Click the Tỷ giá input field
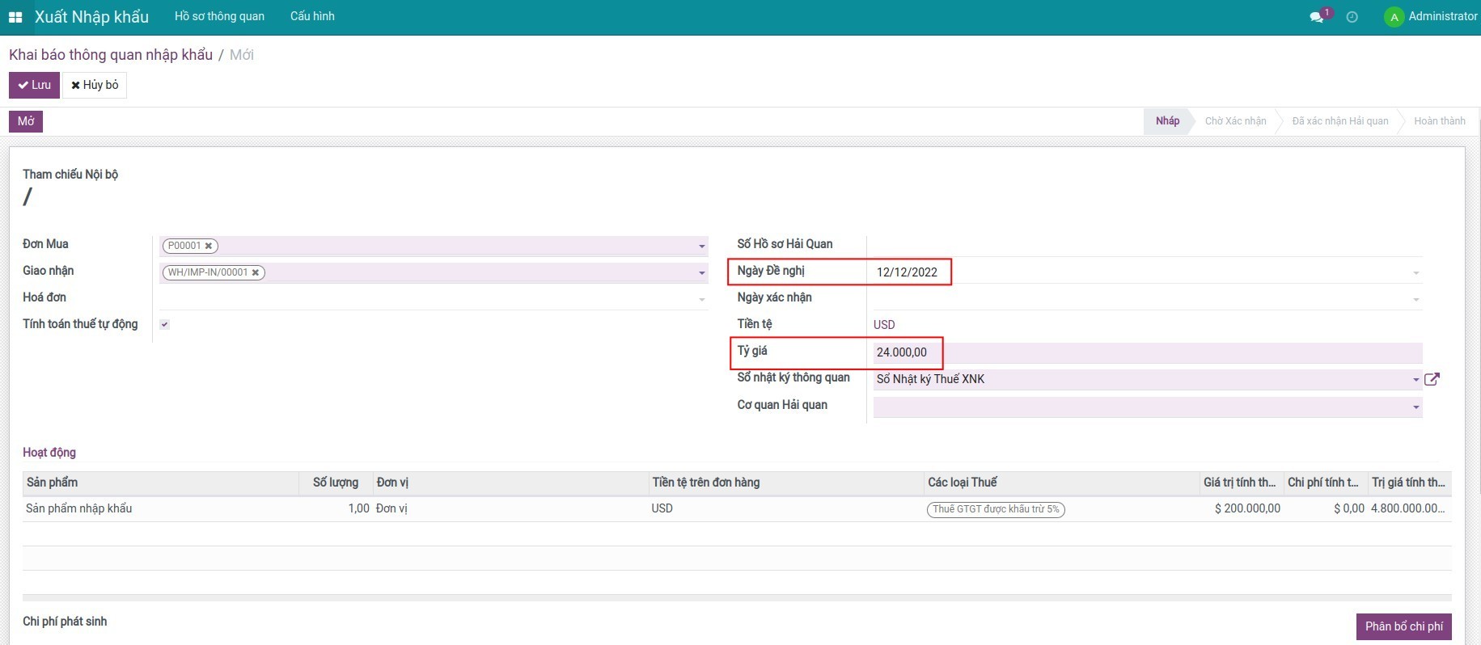 (x=1145, y=352)
